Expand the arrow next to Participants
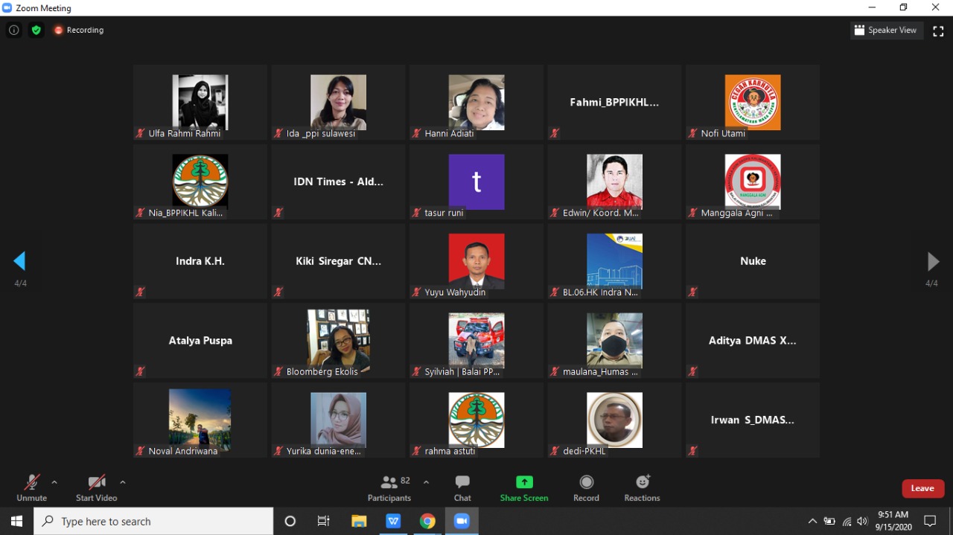 426,482
